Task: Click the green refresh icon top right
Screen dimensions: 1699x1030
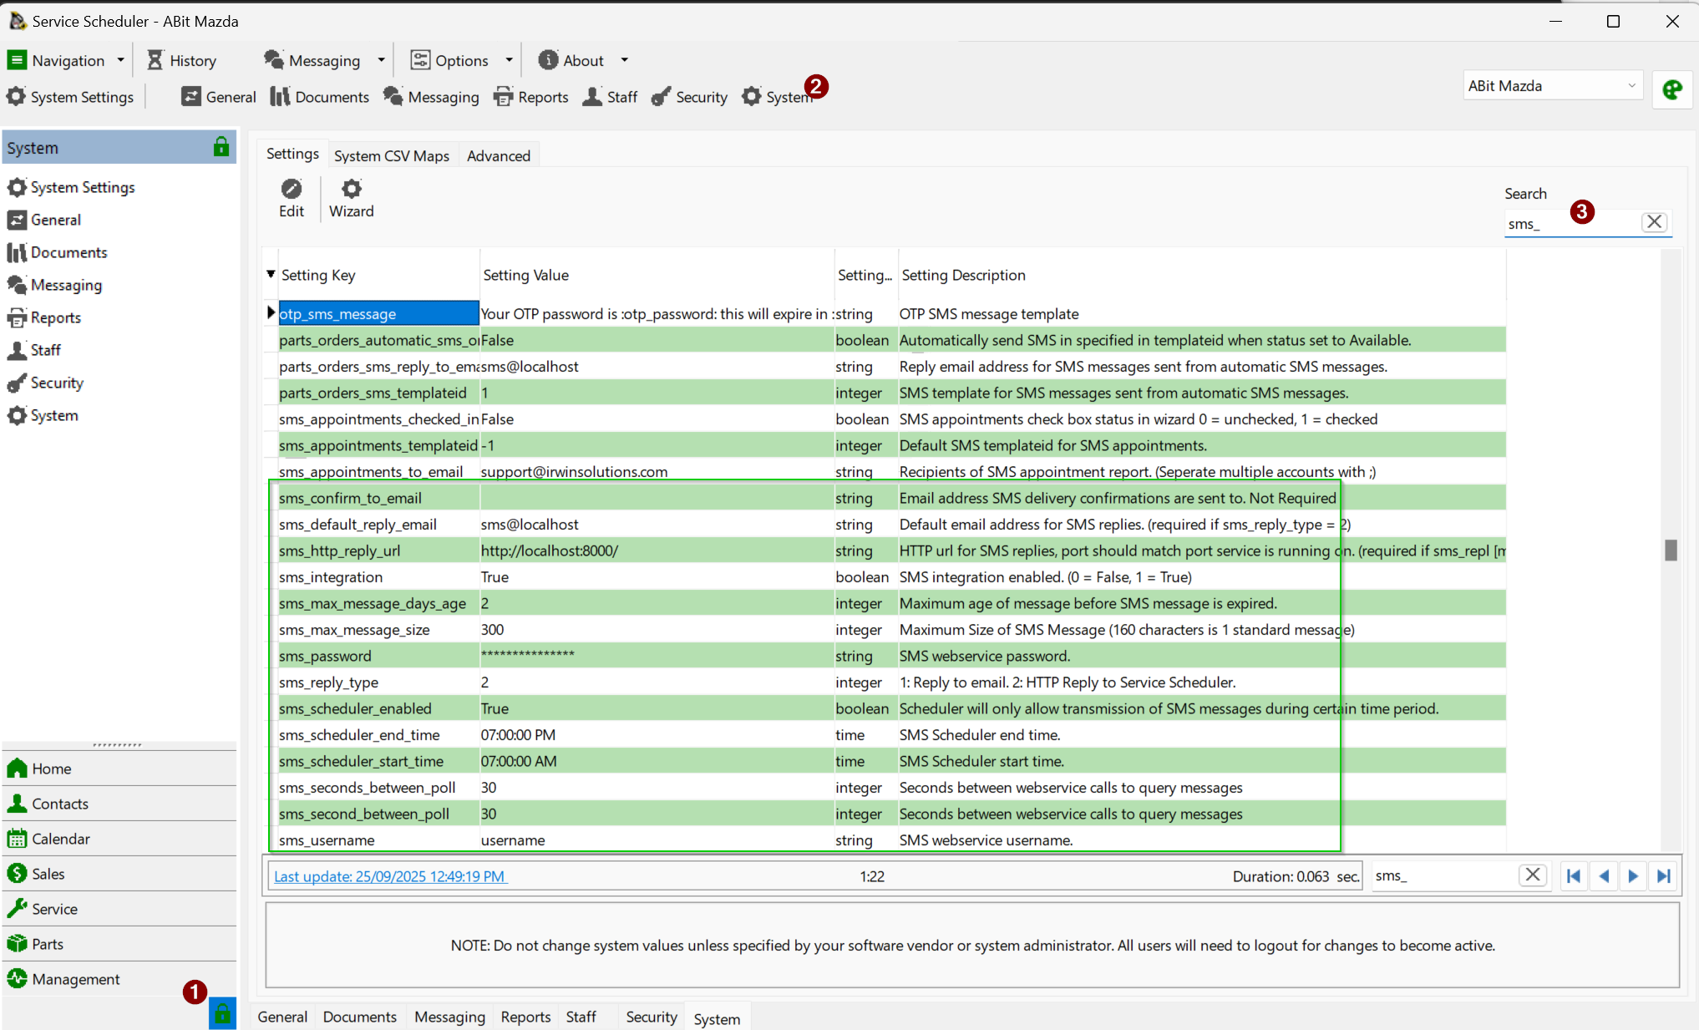Action: point(1672,90)
